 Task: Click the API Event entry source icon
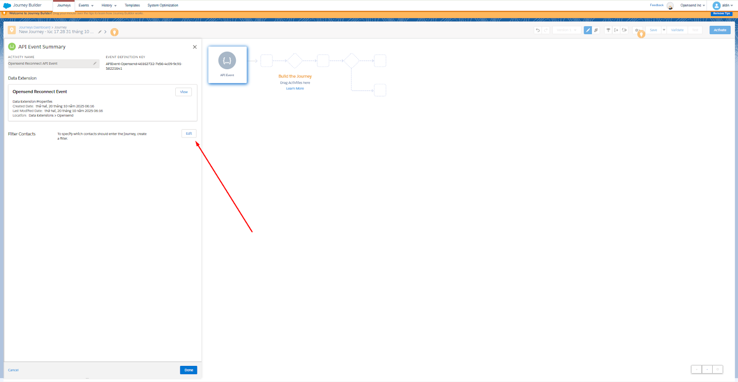pyautogui.click(x=227, y=61)
